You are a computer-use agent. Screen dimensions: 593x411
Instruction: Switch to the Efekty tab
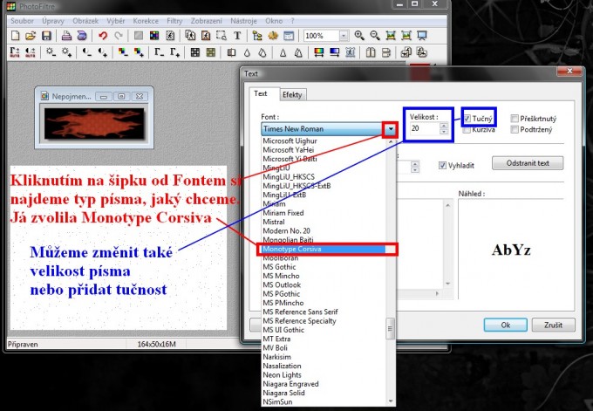coord(292,94)
